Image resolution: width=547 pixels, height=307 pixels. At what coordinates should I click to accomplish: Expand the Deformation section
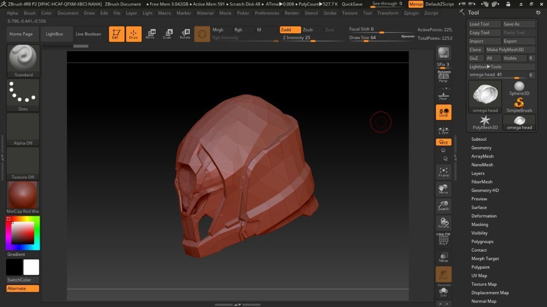[484, 216]
